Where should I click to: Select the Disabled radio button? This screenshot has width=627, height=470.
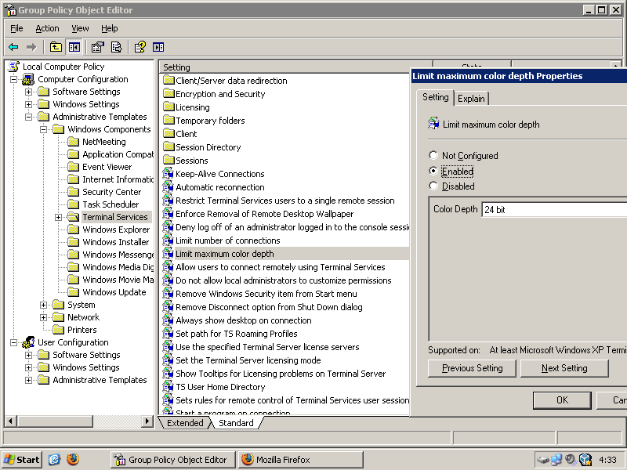(433, 186)
